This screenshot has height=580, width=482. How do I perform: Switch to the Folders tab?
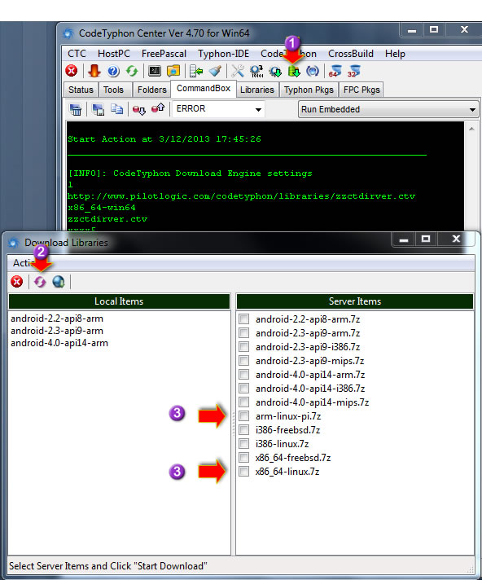[x=152, y=90]
